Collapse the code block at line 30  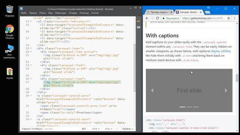[x=31, y=96]
